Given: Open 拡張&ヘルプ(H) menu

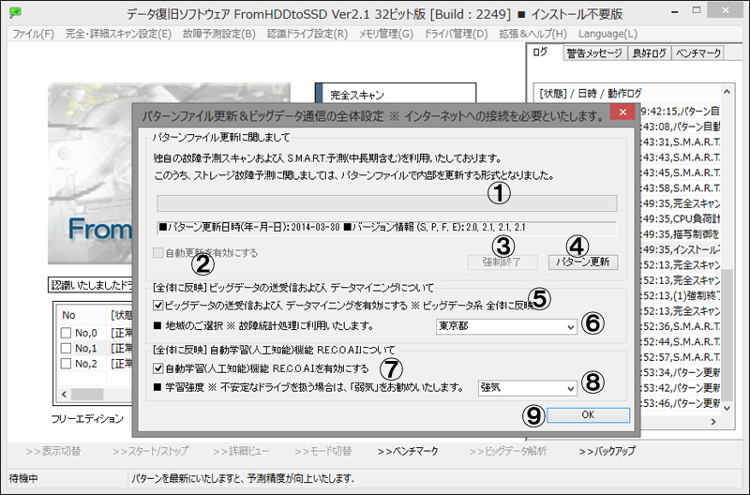Looking at the screenshot, I should 532,34.
